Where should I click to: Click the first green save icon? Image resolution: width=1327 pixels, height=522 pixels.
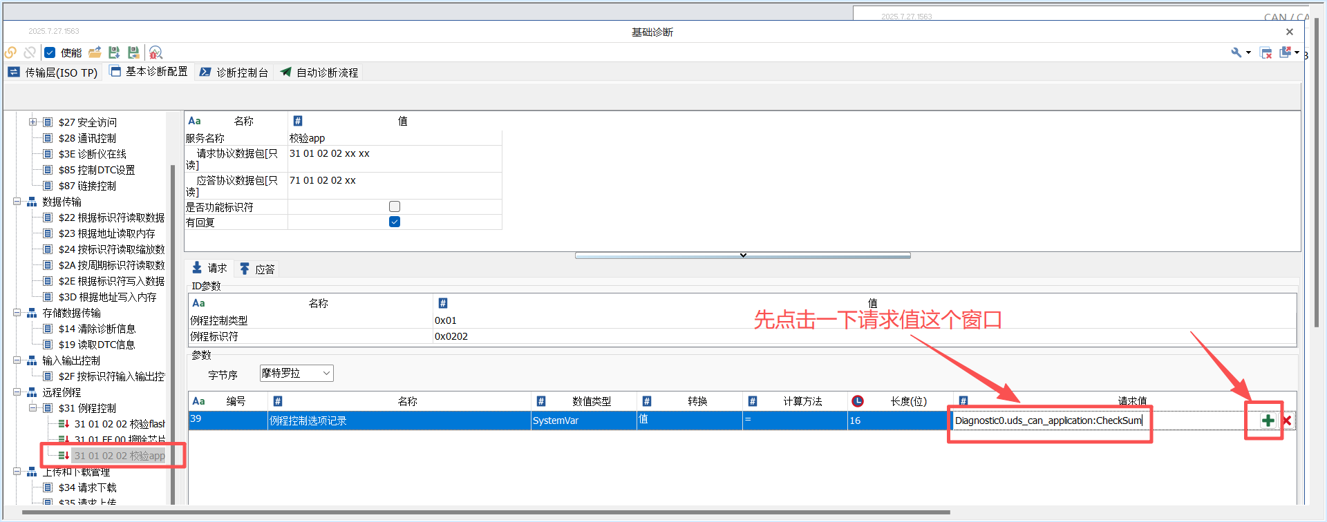tap(114, 52)
